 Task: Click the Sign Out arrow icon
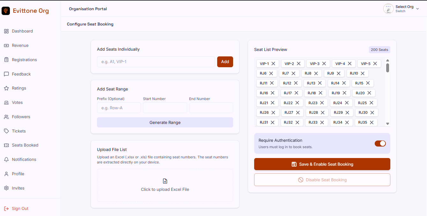(x=6, y=209)
